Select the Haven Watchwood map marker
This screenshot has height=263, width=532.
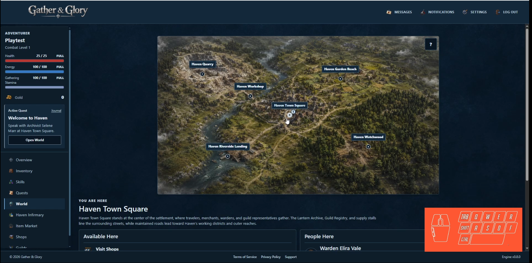pos(368,147)
